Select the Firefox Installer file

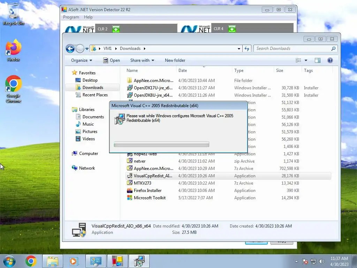[228, 190]
